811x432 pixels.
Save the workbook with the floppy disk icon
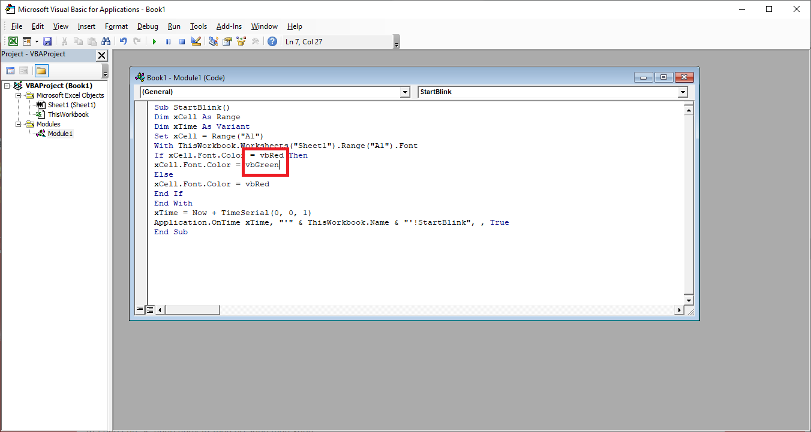[47, 41]
